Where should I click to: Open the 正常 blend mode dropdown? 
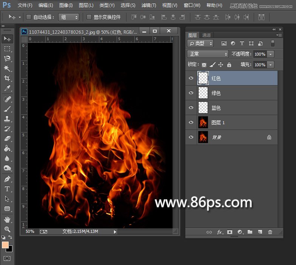(x=208, y=54)
